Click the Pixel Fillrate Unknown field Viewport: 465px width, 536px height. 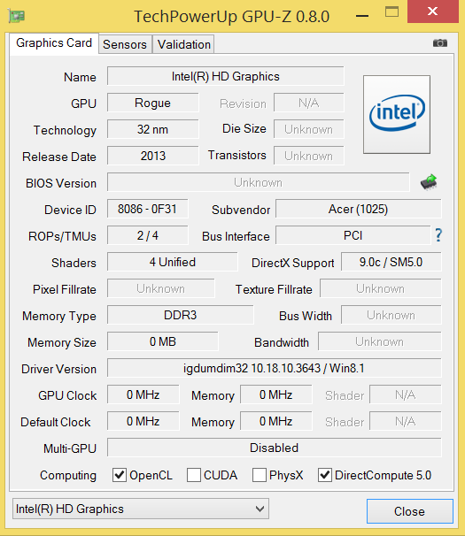click(x=161, y=288)
